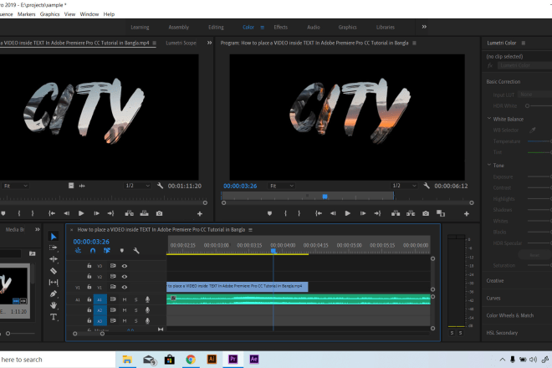Click Comparison View icon in Program monitor
This screenshot has height=368, width=552.
(x=441, y=213)
